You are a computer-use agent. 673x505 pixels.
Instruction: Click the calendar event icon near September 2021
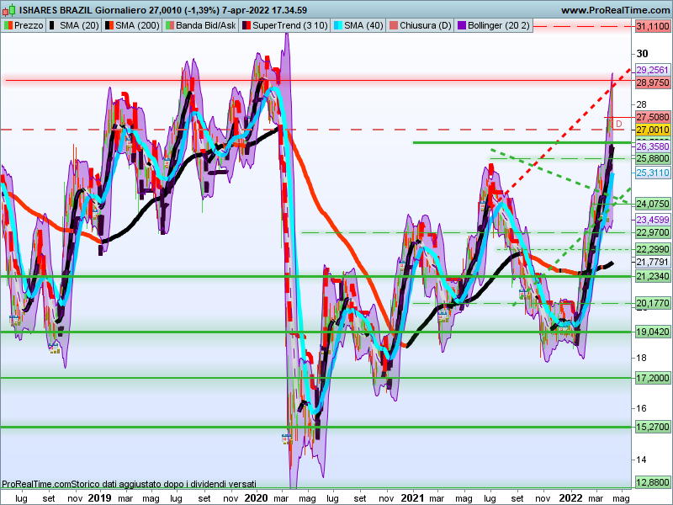coord(523,294)
